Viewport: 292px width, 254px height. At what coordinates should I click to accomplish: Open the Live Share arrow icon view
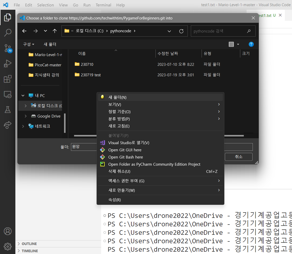point(8,125)
